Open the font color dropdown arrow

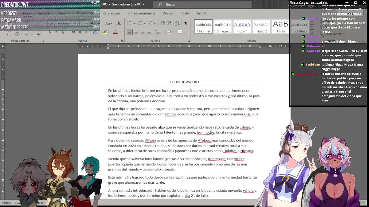tap(120, 32)
